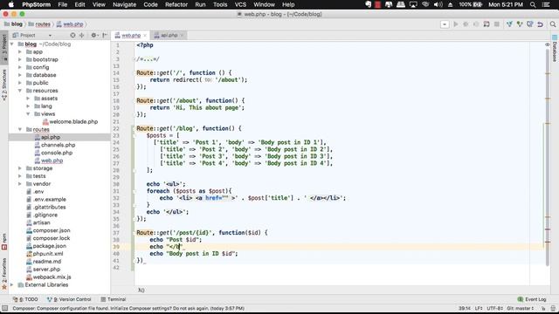The width and height of the screenshot is (559, 314).
Task: Collapse the routes folder
Action: 20,129
